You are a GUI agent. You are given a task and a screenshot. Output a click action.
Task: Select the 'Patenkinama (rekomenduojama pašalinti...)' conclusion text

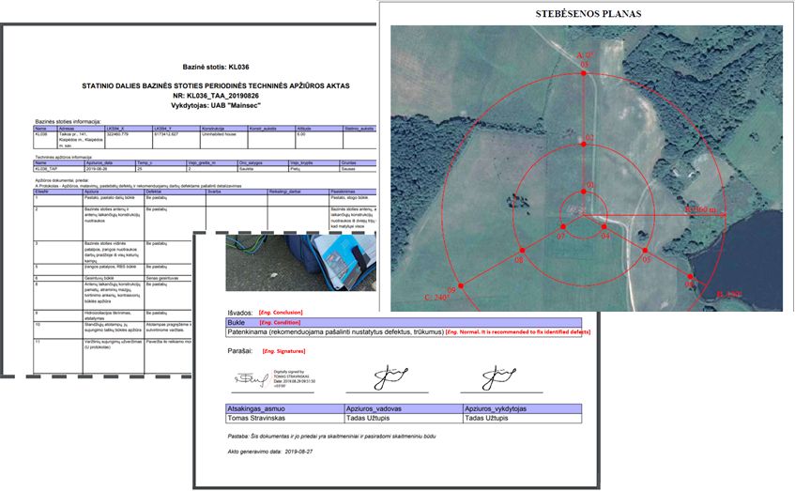click(x=336, y=331)
